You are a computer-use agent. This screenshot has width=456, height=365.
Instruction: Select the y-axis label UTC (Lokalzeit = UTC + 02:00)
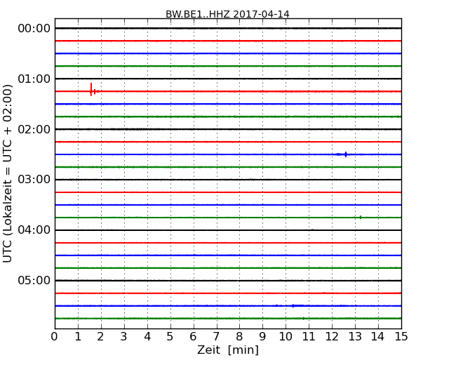pos(8,173)
